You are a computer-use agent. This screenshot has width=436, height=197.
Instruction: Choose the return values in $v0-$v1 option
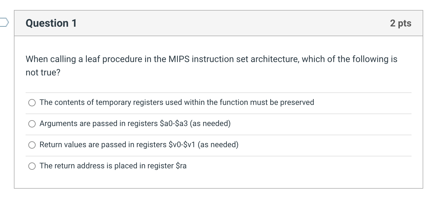point(32,145)
